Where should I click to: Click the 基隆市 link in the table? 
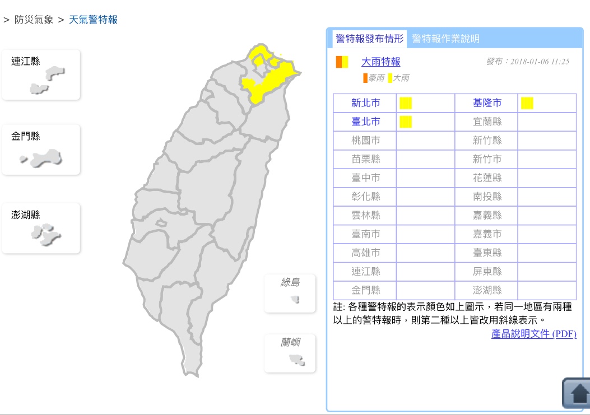coord(487,102)
